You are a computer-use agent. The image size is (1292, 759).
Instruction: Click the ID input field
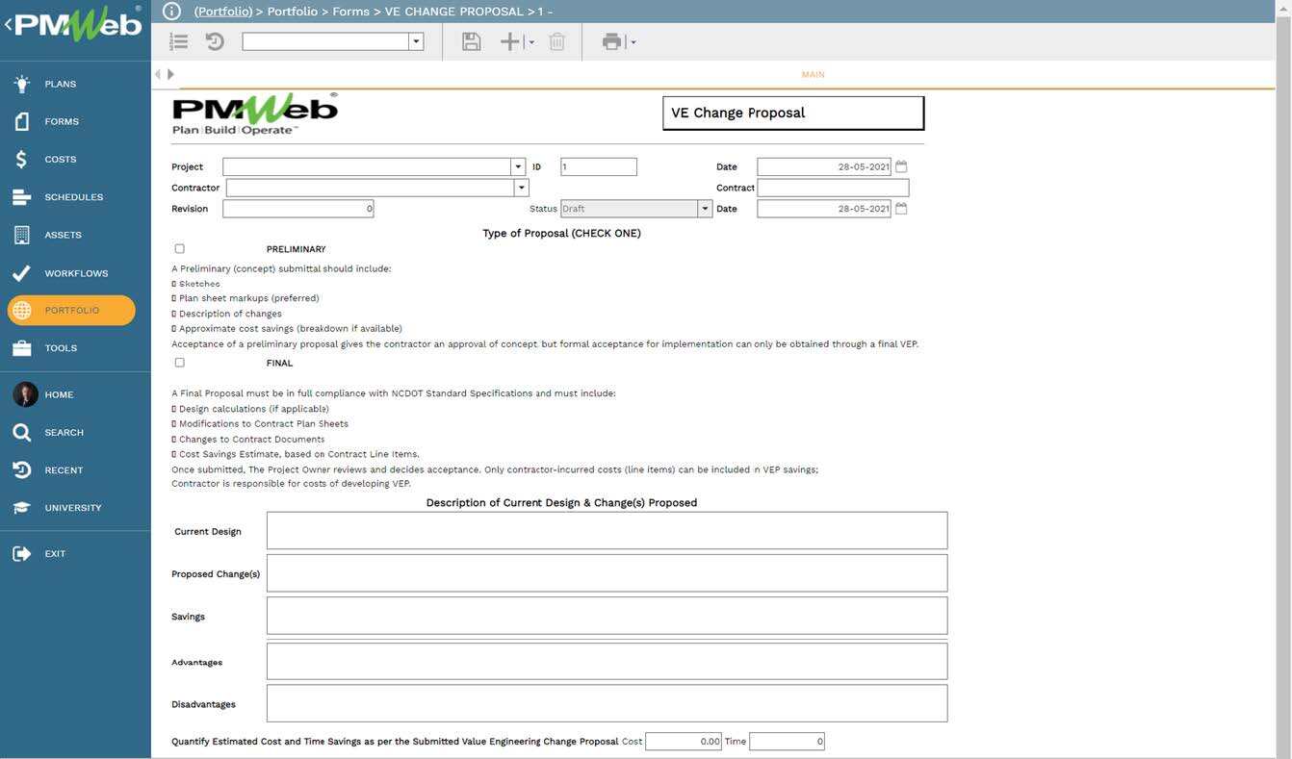click(598, 166)
